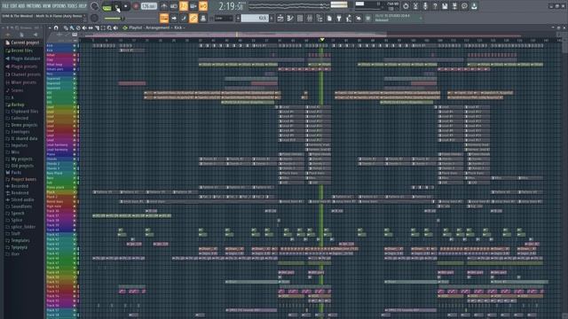Open the VIEW menu
The width and height of the screenshot is (568, 319).
coord(48,6)
